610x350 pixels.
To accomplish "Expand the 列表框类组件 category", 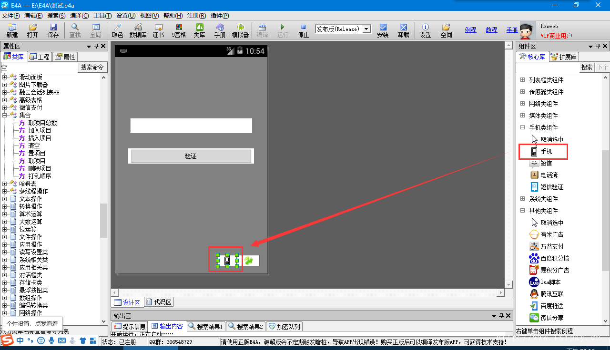I will click(x=522, y=80).
